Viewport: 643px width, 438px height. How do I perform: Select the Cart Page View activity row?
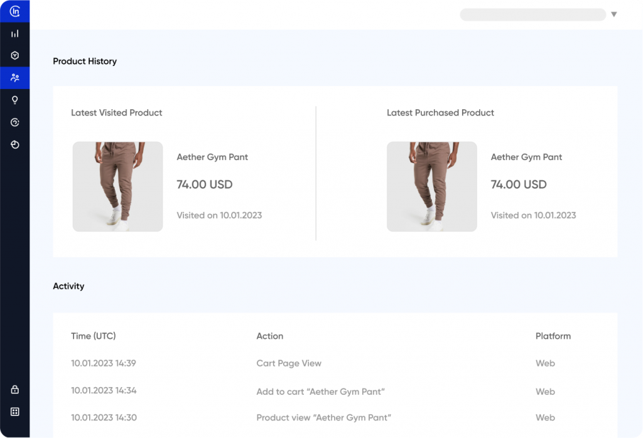[289, 363]
